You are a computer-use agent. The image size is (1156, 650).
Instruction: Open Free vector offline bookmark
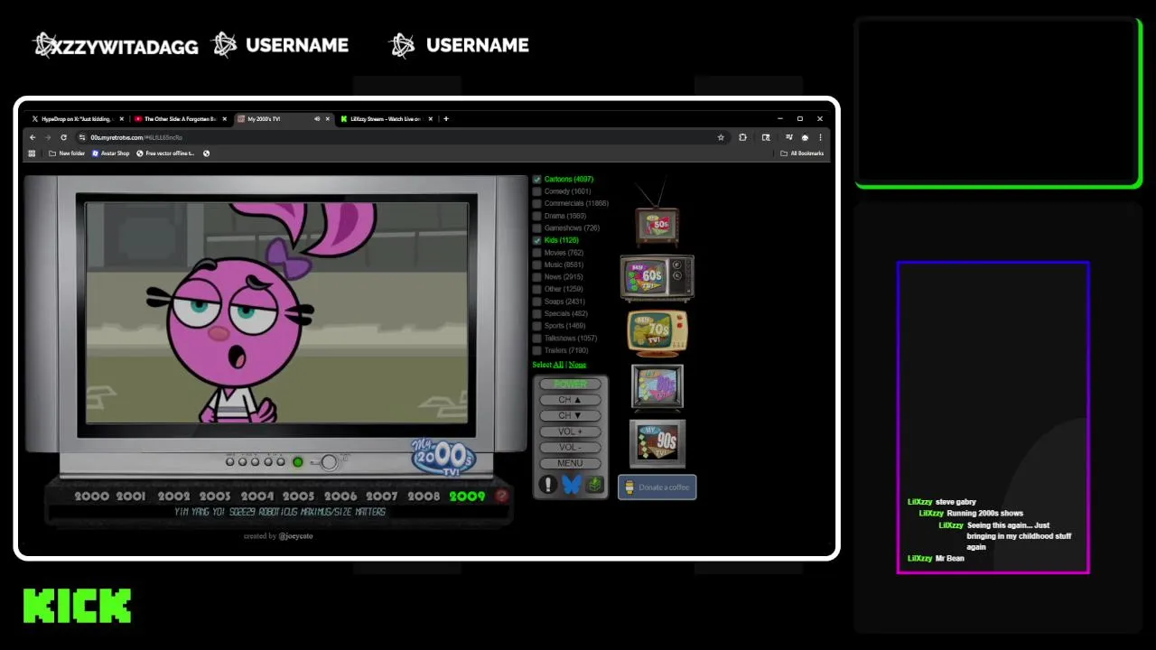click(165, 153)
